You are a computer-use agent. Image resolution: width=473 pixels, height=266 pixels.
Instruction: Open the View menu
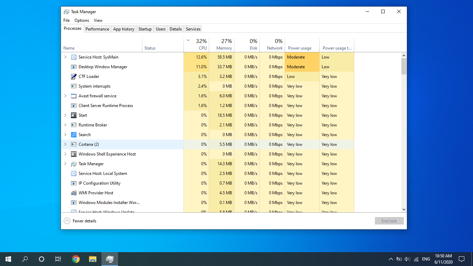98,20
